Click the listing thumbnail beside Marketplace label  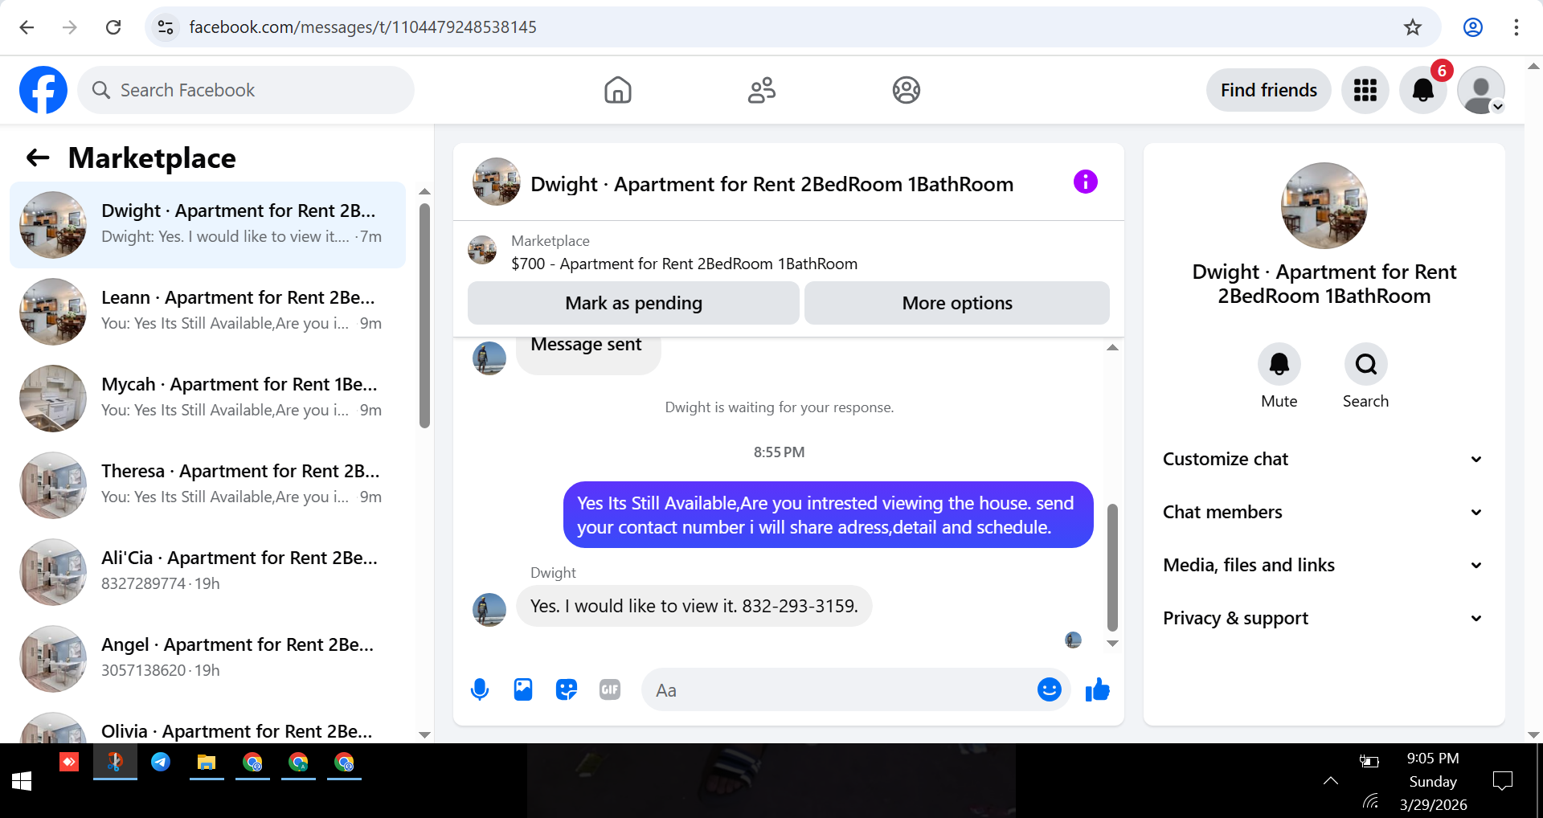pos(482,250)
